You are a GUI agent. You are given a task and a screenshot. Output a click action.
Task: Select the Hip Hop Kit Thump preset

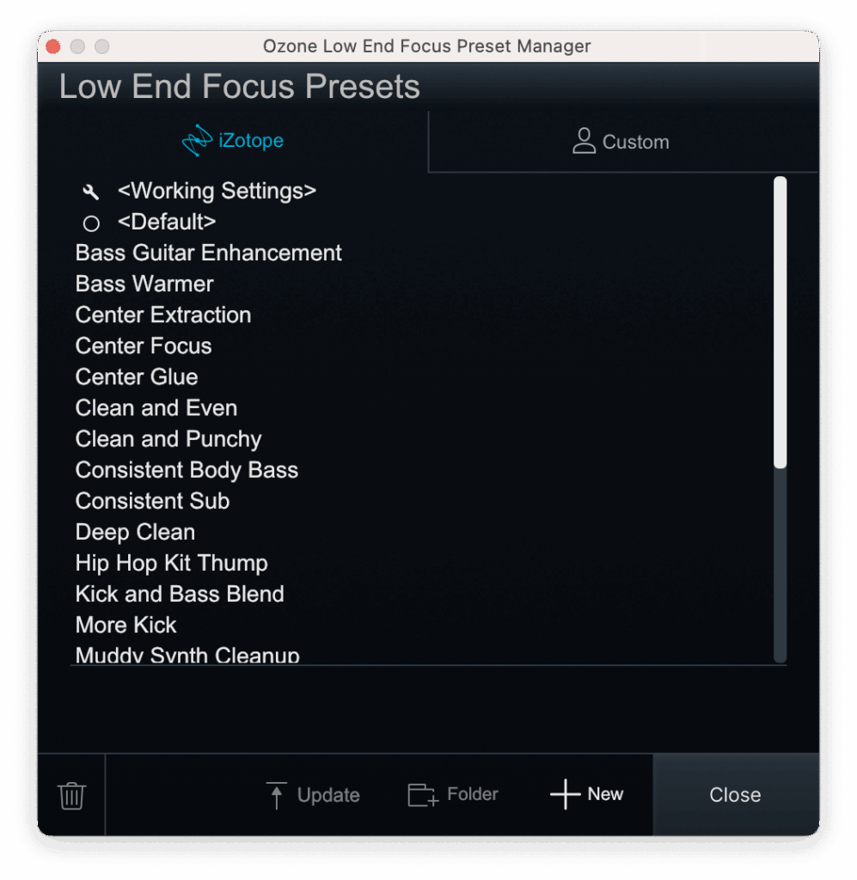[172, 563]
